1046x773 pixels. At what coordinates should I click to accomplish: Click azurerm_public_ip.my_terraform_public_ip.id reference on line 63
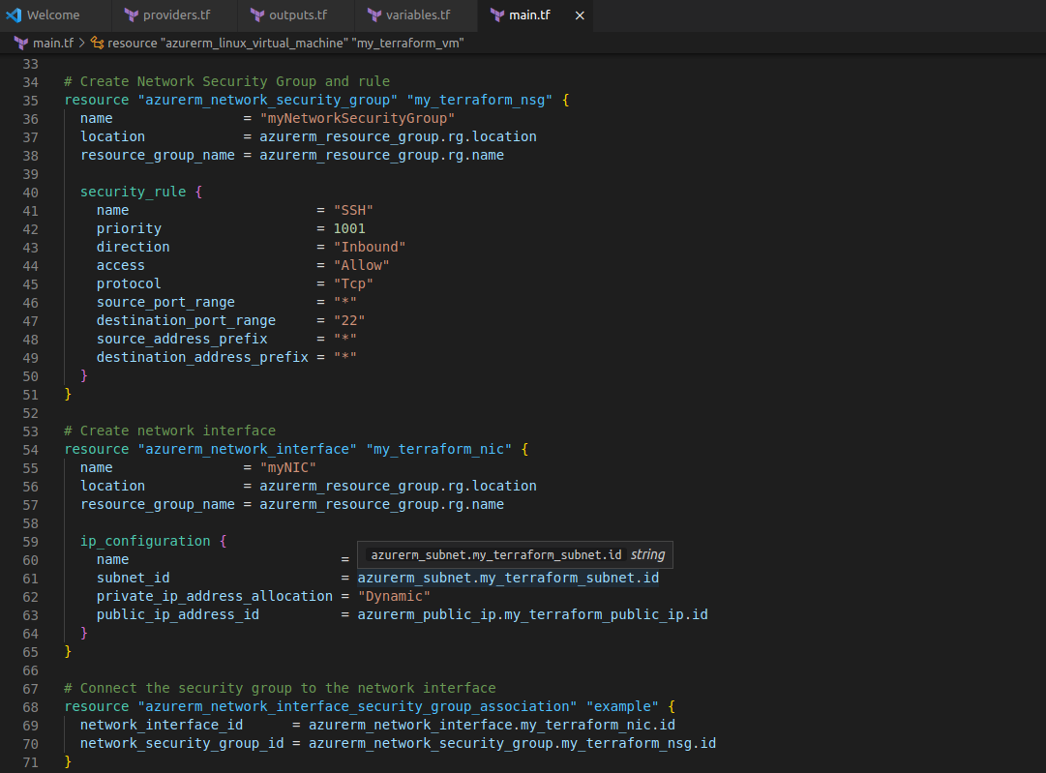(532, 614)
